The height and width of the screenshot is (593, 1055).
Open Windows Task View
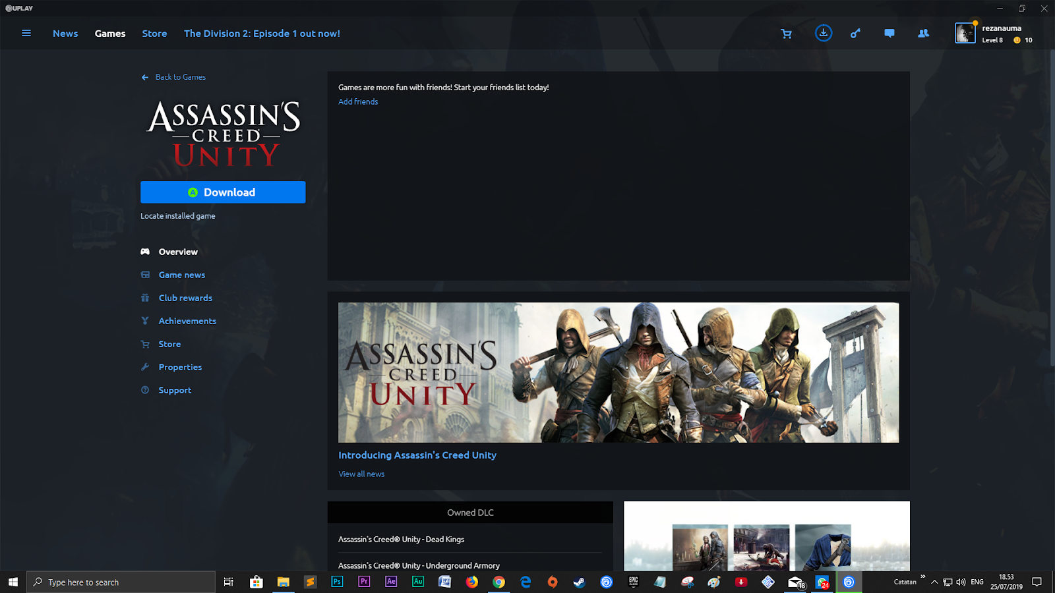pyautogui.click(x=229, y=582)
